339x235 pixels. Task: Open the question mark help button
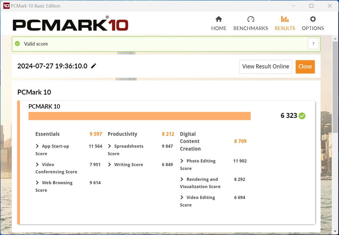313,44
